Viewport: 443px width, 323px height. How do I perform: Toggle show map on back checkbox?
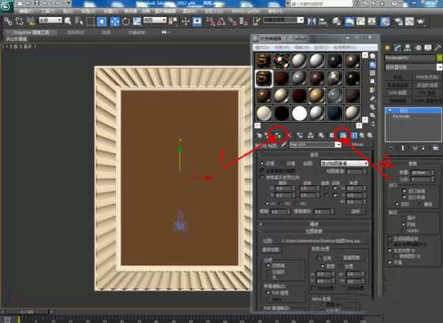pos(262,171)
